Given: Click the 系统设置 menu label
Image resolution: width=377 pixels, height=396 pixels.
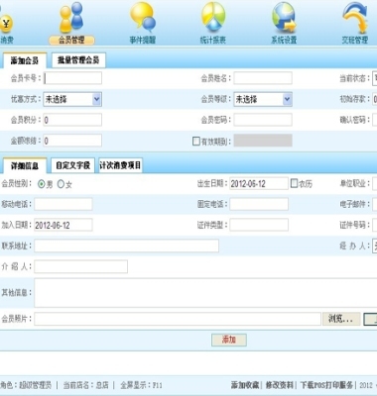Looking at the screenshot, I should [x=284, y=41].
